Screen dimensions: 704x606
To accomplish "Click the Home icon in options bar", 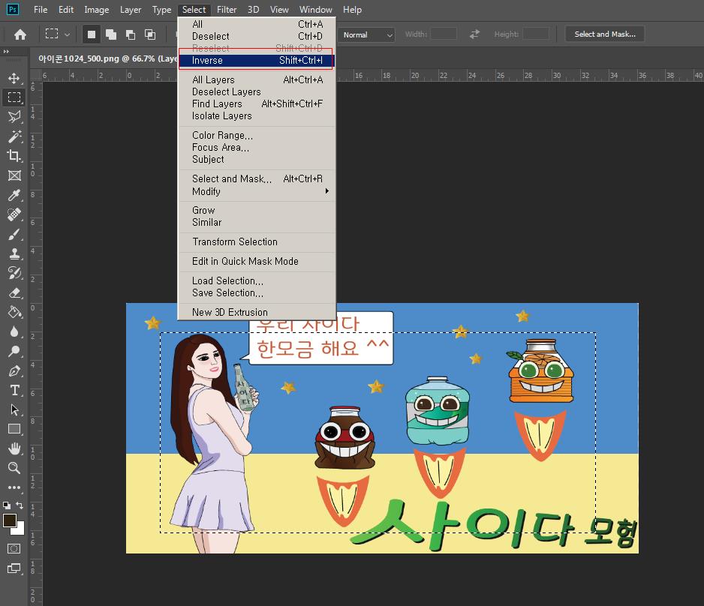I will (x=20, y=34).
